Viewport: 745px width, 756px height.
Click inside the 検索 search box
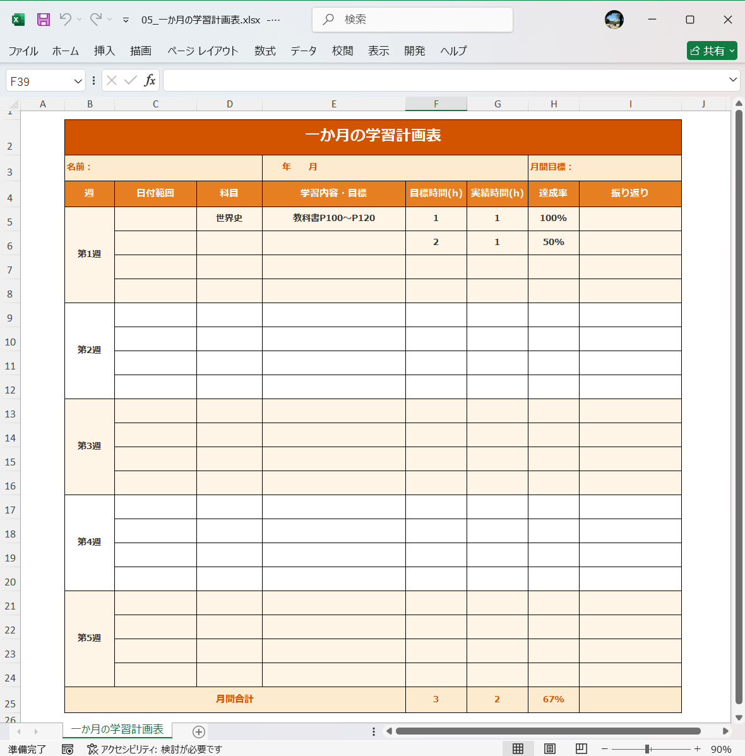pos(412,20)
